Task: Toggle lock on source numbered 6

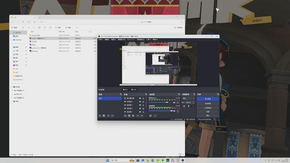Action: pyautogui.click(x=143, y=102)
